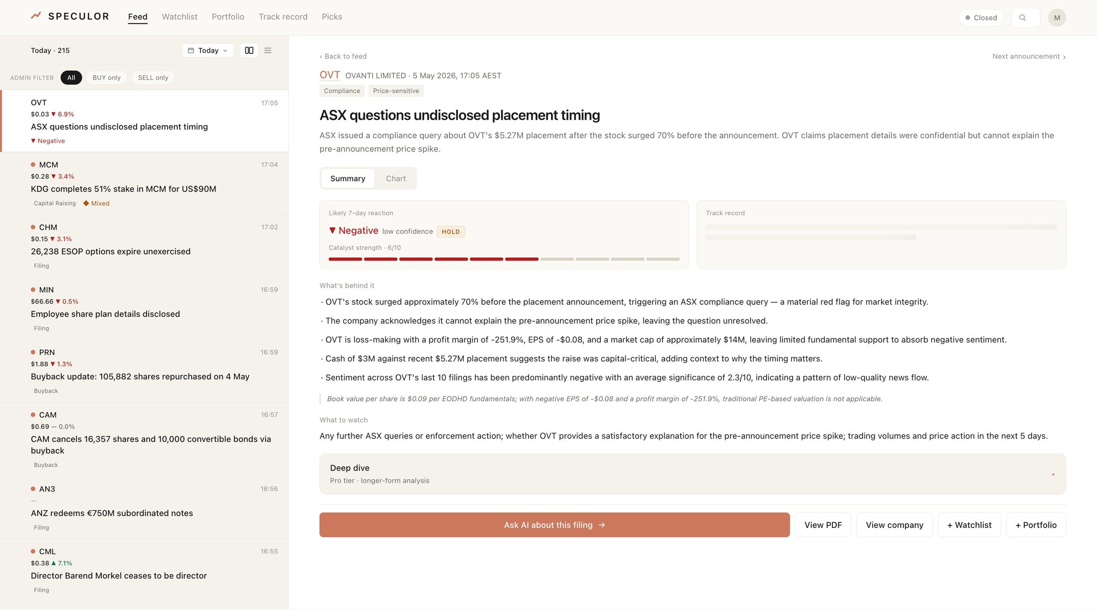Click the calendar icon in Today picker

click(190, 50)
